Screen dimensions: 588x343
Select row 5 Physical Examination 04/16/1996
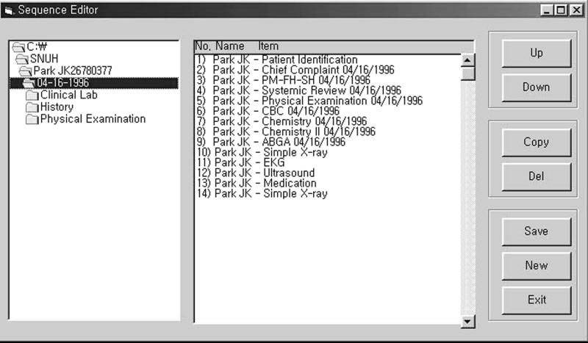(309, 101)
